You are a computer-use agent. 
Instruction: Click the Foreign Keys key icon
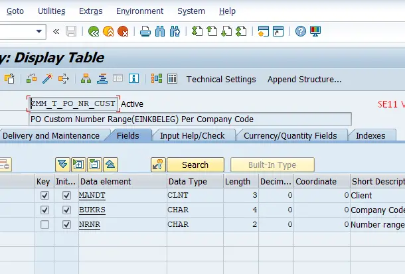click(158, 165)
